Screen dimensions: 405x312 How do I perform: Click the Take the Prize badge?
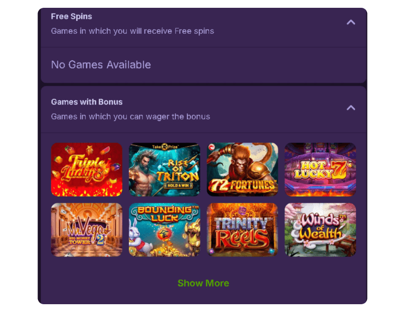pyautogui.click(x=165, y=147)
